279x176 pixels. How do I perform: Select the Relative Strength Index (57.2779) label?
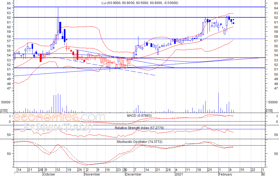139,128
